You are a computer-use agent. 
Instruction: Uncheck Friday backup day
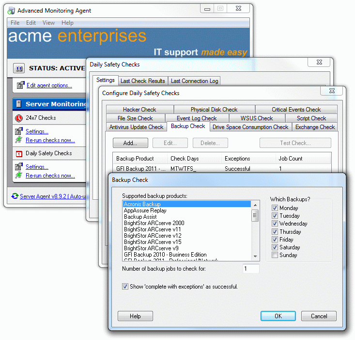pyautogui.click(x=275, y=240)
